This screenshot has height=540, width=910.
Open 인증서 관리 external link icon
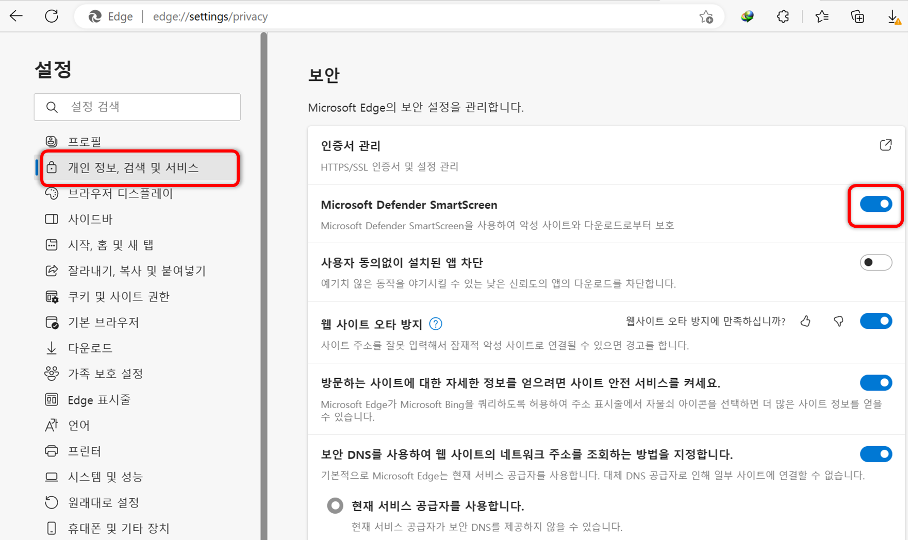coord(886,145)
